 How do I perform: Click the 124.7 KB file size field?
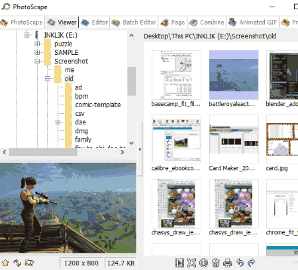[121, 263]
